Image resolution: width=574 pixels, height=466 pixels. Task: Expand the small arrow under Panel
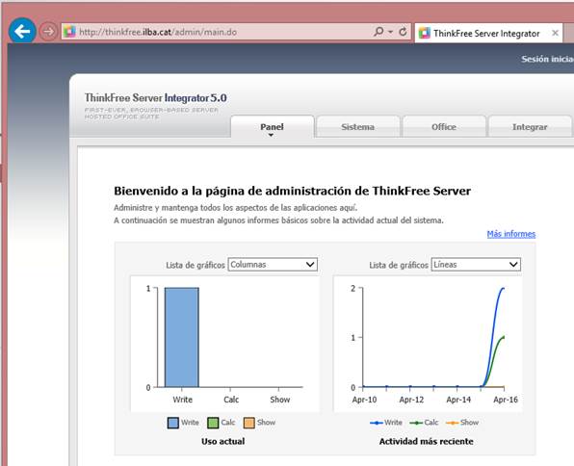[x=271, y=135]
